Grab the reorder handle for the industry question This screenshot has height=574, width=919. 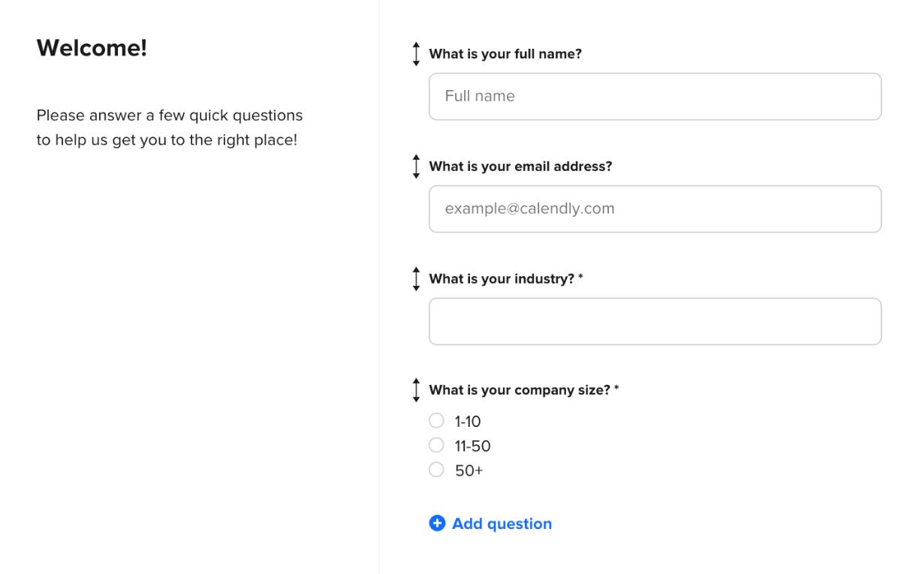[x=416, y=279]
